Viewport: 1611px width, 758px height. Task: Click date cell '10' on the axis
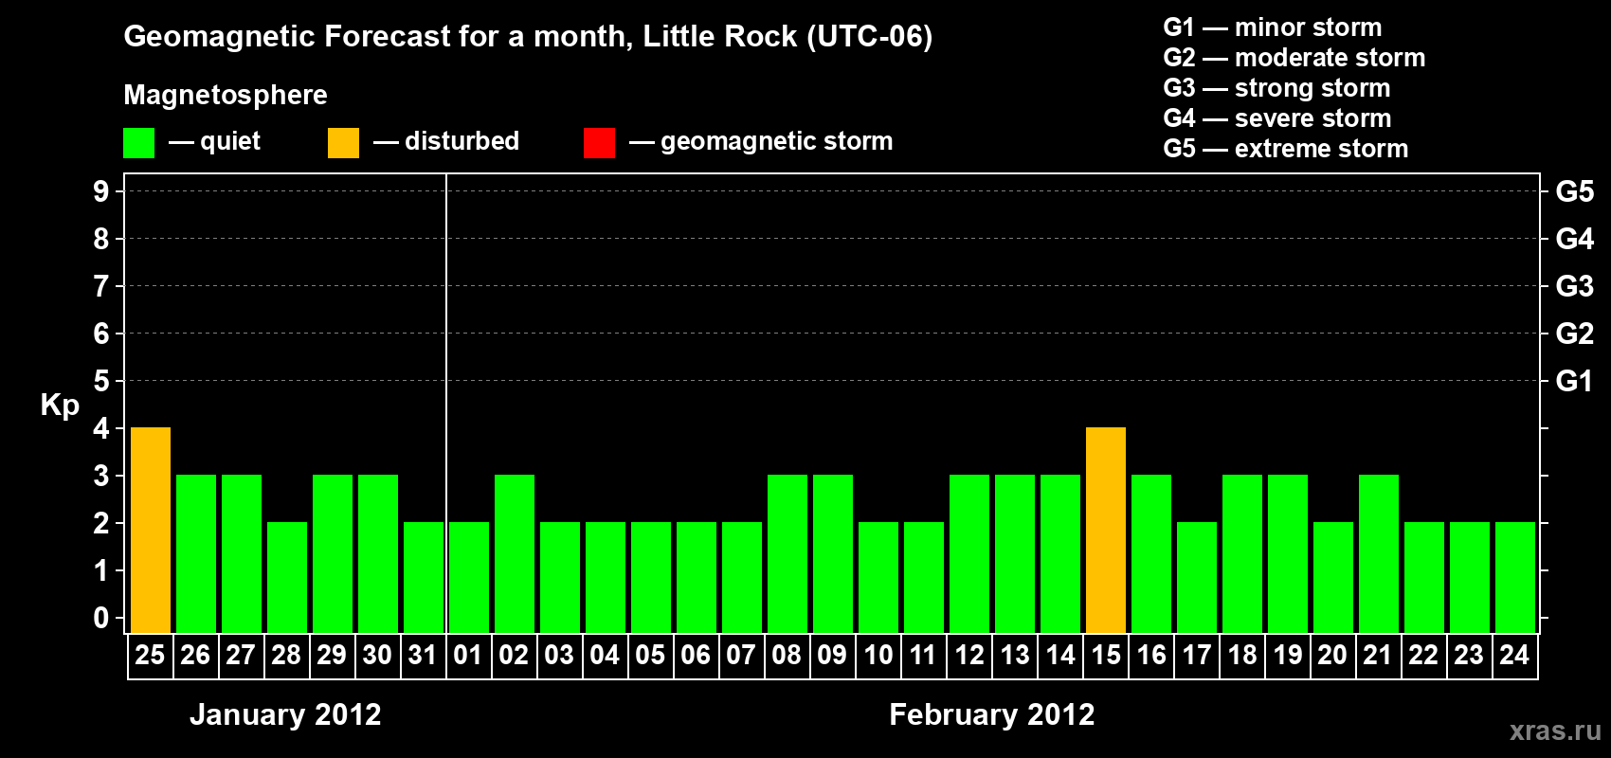[878, 656]
